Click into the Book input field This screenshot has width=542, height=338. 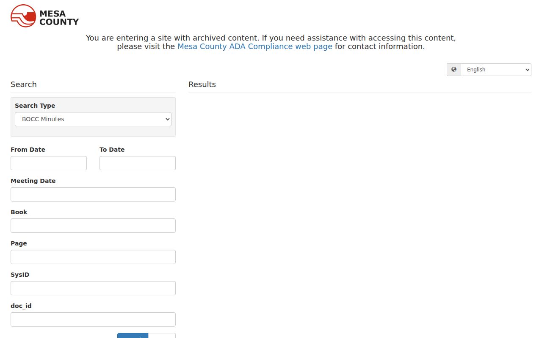pyautogui.click(x=93, y=226)
